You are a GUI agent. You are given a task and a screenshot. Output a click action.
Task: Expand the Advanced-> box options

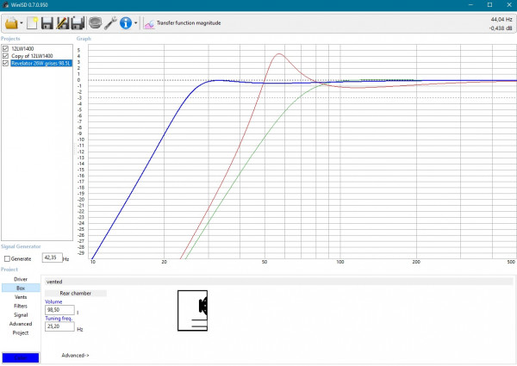[x=75, y=355]
